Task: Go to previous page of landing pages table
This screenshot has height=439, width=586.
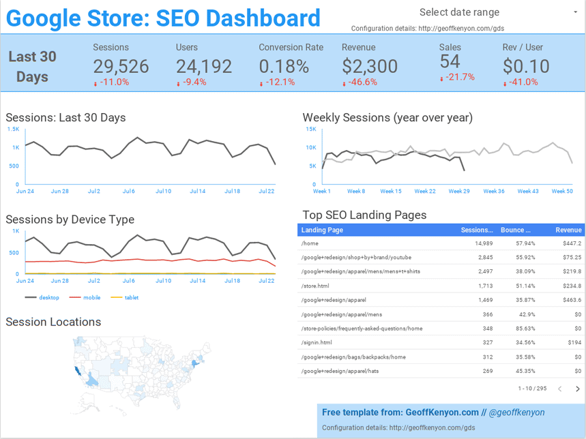Action: tap(560, 389)
